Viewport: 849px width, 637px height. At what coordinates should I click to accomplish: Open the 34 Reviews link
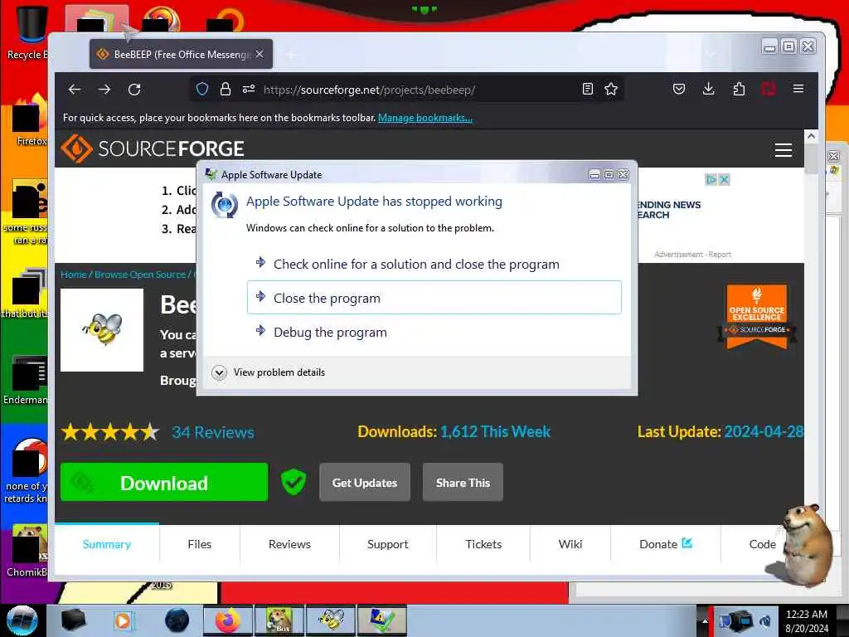pyautogui.click(x=213, y=432)
